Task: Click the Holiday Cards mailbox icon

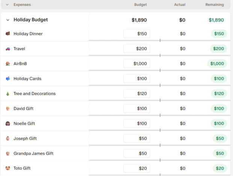Action: pos(8,79)
